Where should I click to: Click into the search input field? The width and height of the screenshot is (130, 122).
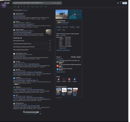(32, 3)
